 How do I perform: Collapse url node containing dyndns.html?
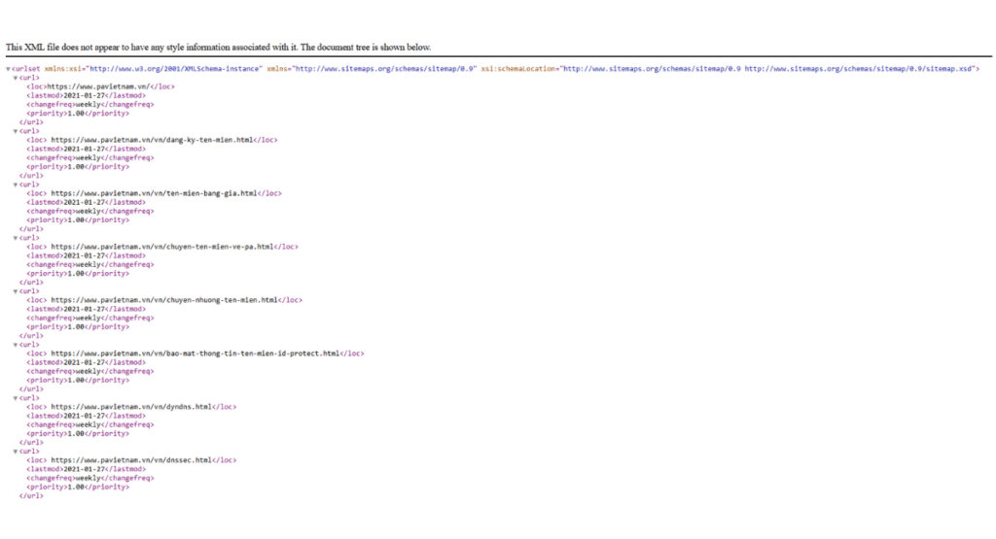[x=16, y=398]
